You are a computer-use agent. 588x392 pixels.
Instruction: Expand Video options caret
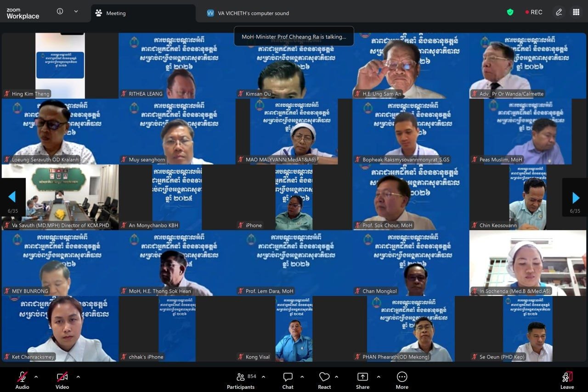pyautogui.click(x=78, y=377)
